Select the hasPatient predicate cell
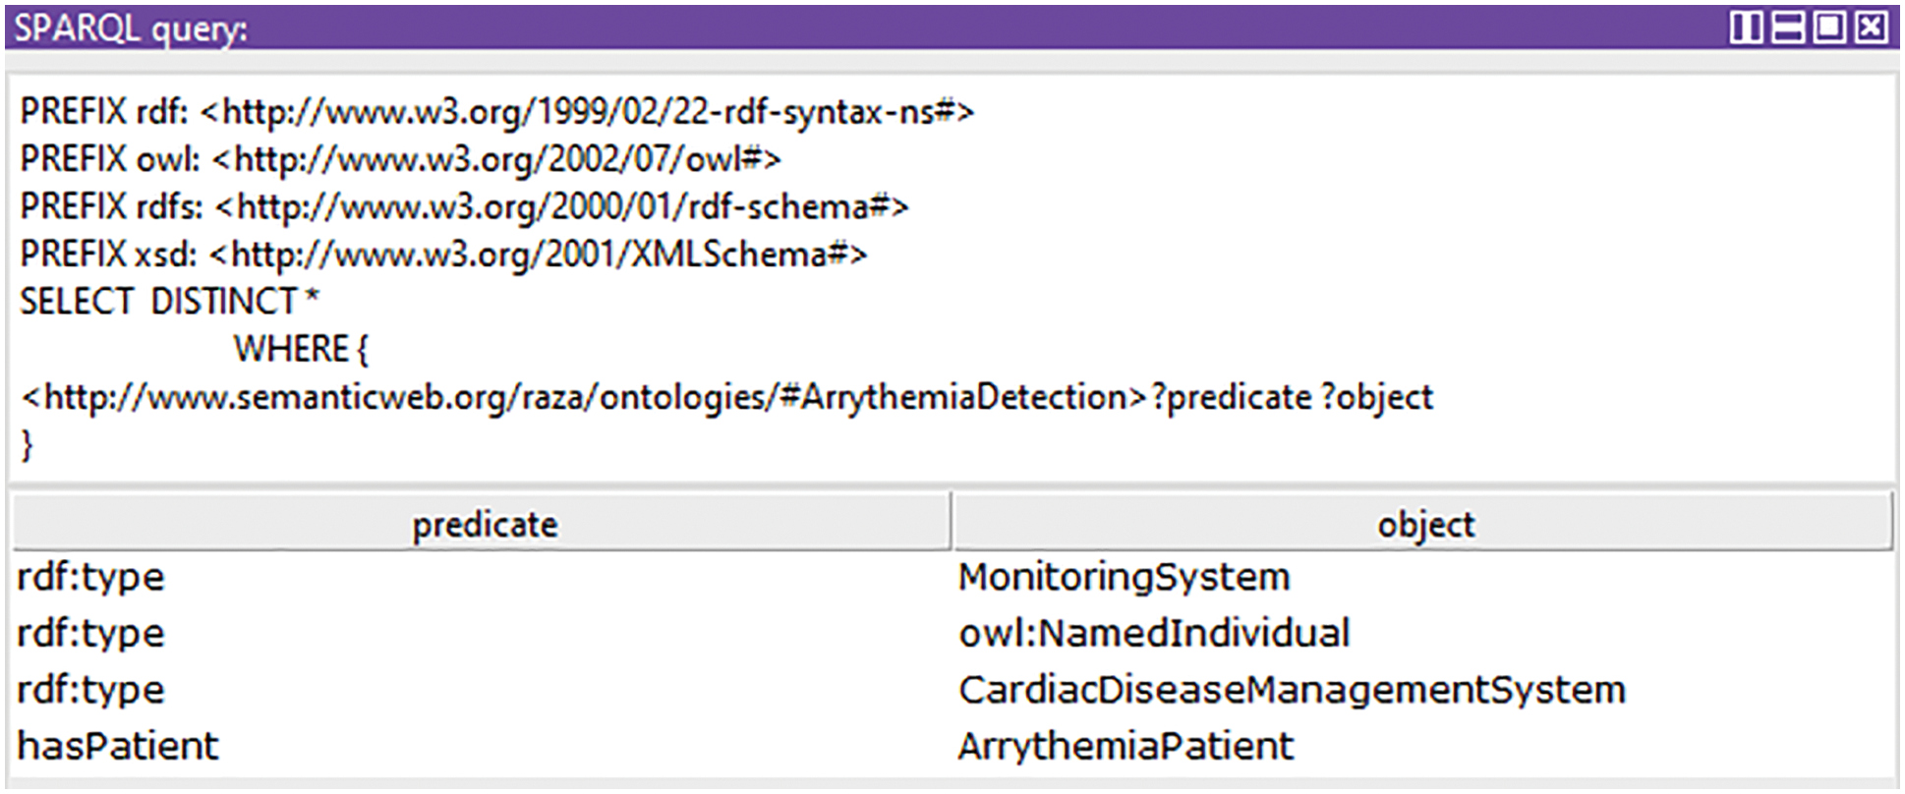 point(118,747)
